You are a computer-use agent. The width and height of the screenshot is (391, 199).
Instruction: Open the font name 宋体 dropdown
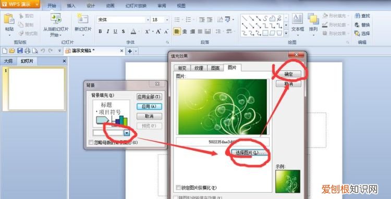tap(148, 20)
